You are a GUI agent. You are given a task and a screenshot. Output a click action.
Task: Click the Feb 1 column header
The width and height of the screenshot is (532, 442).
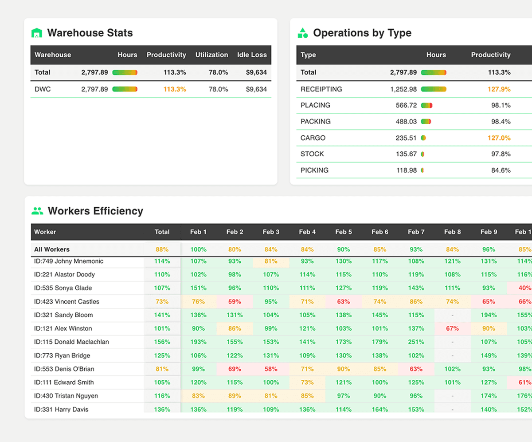[198, 232]
